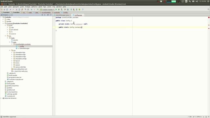Open the Navigate menu
Image resolution: width=210 pixels, height=118 pixels.
coord(16,7)
